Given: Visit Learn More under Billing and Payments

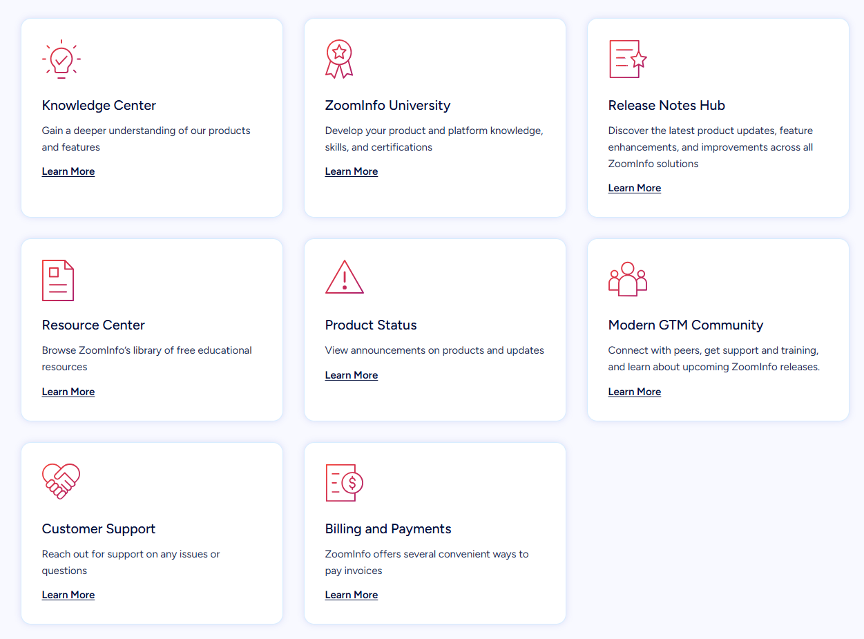Looking at the screenshot, I should [x=352, y=595].
